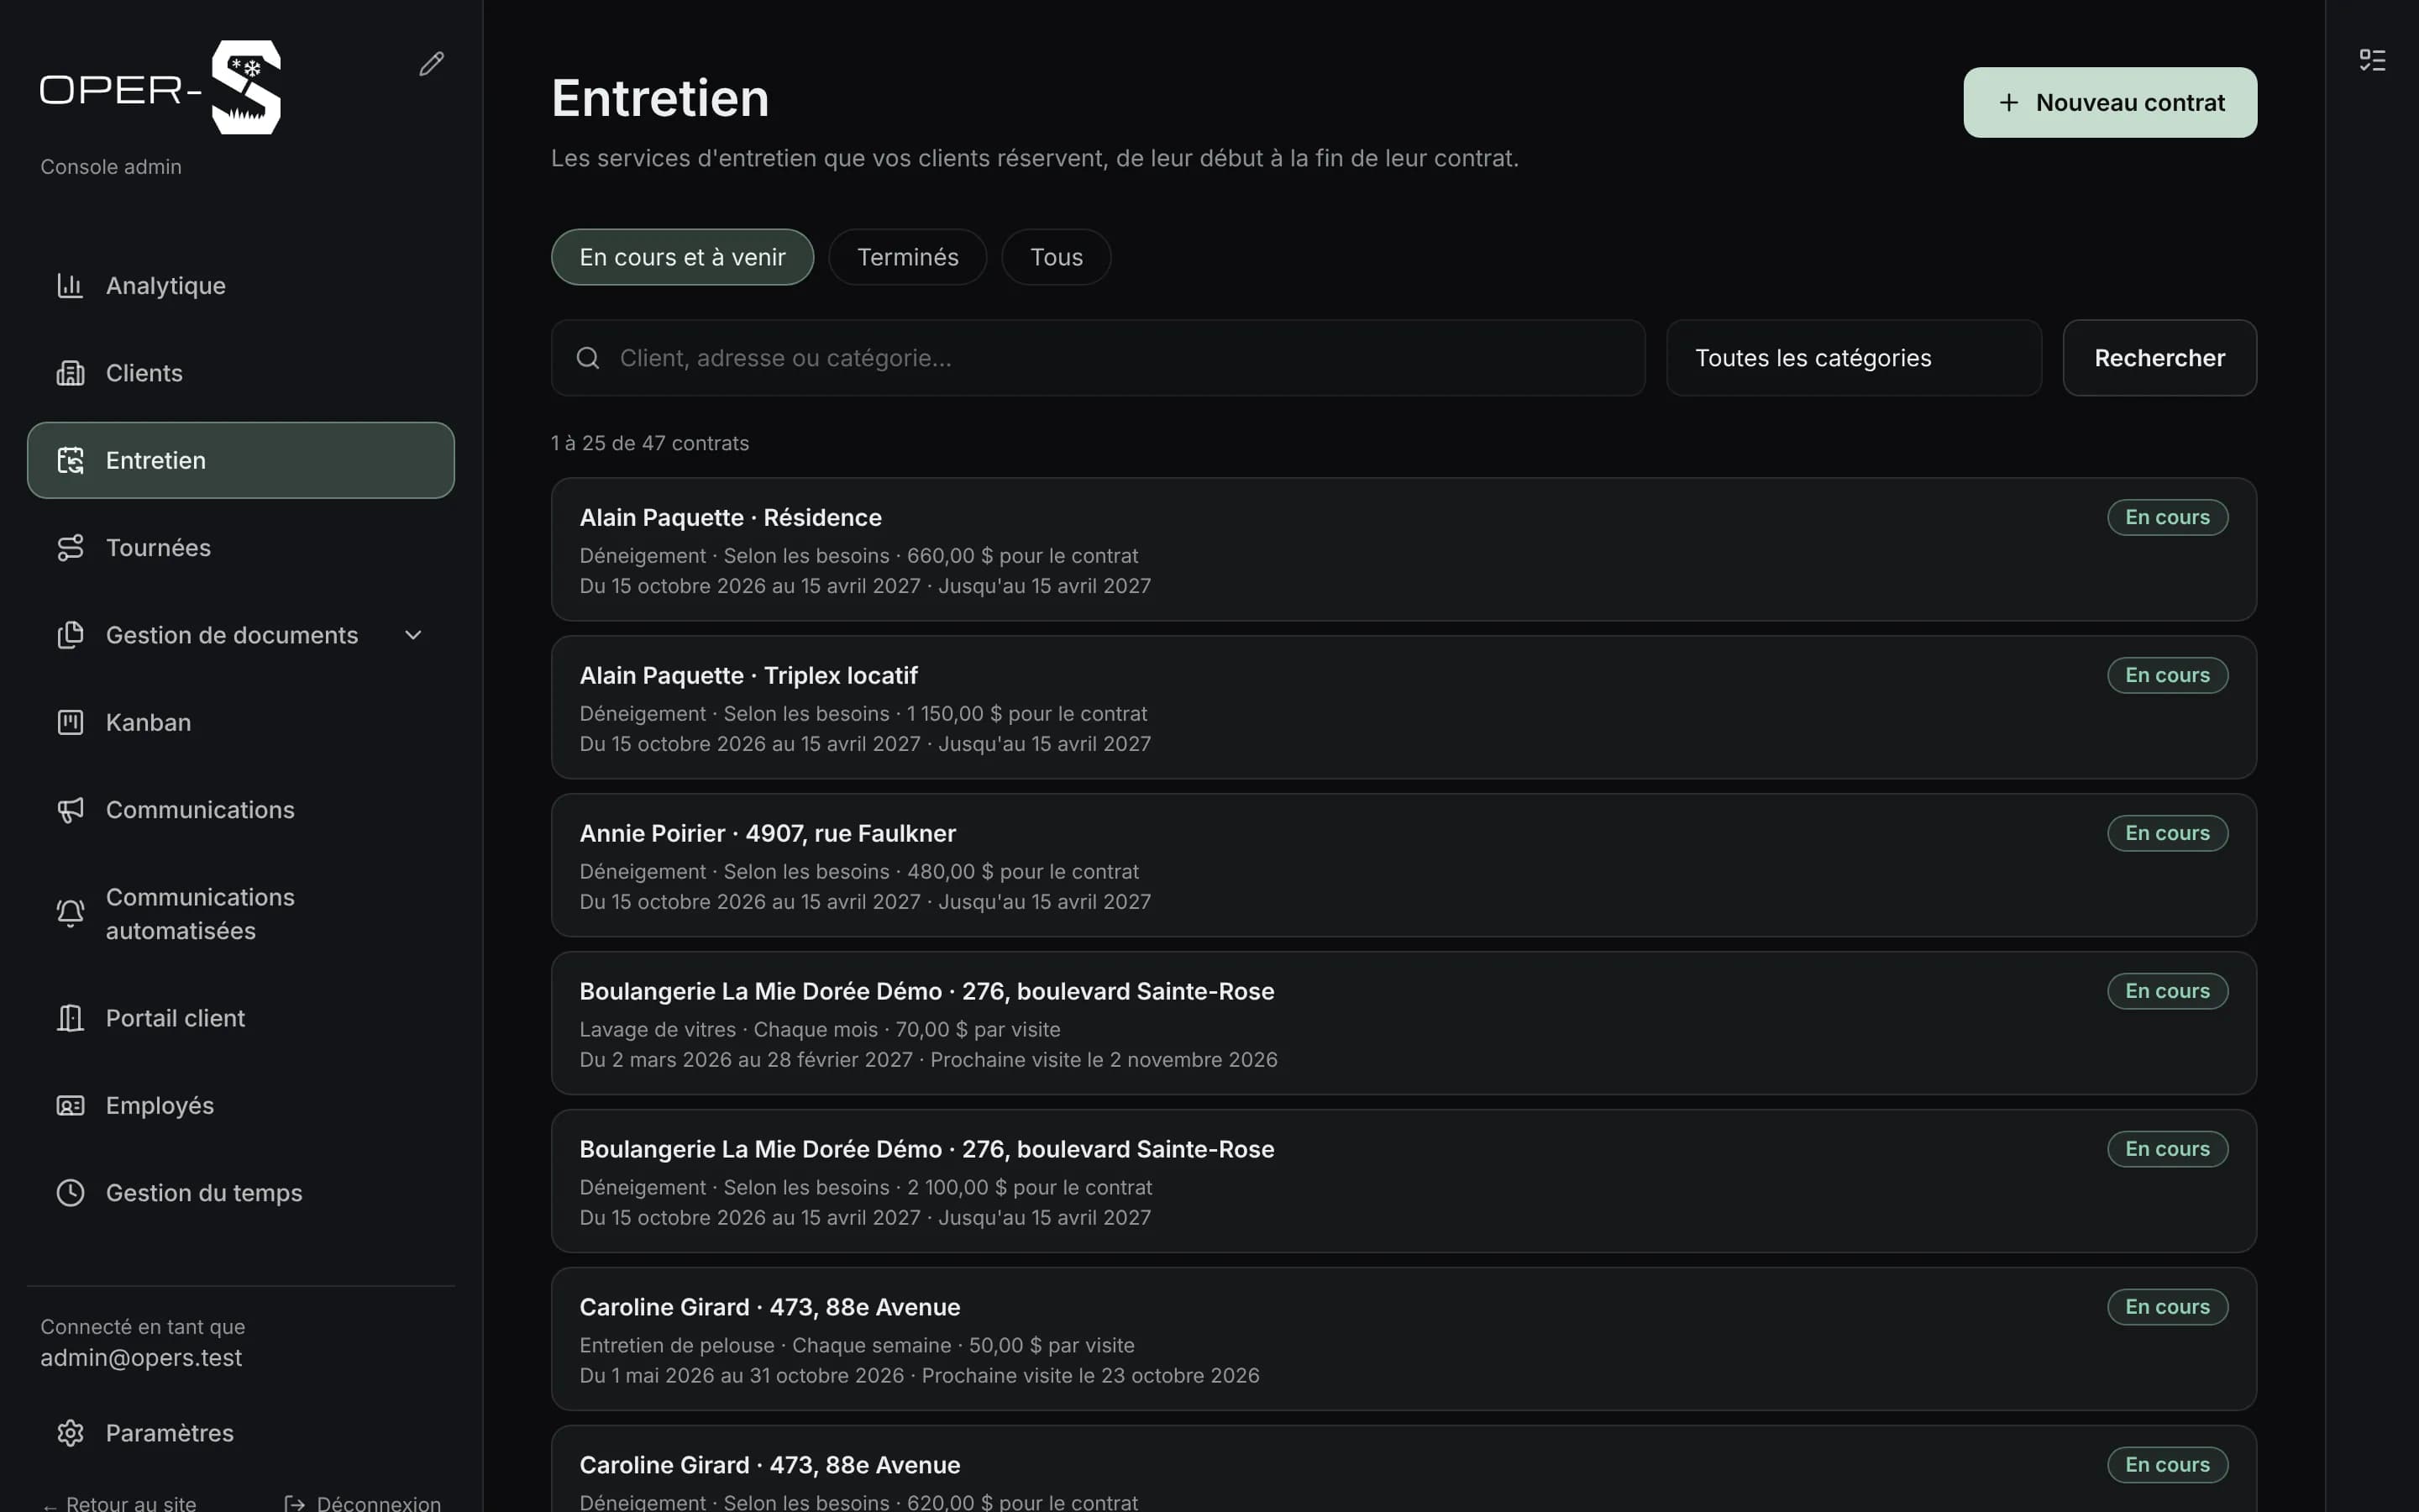Expand the Gestion de documents chevron
This screenshot has width=2419, height=1512.
coord(413,635)
